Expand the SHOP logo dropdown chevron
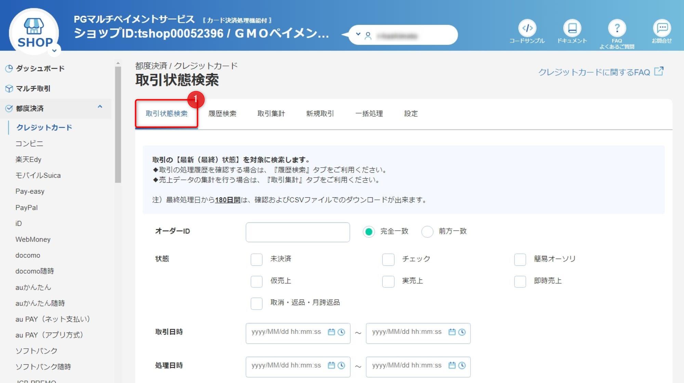This screenshot has height=383, width=684. pyautogui.click(x=54, y=51)
